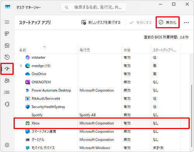
Task: Select the スマートフォン連携 row name
Action: pos(44,131)
